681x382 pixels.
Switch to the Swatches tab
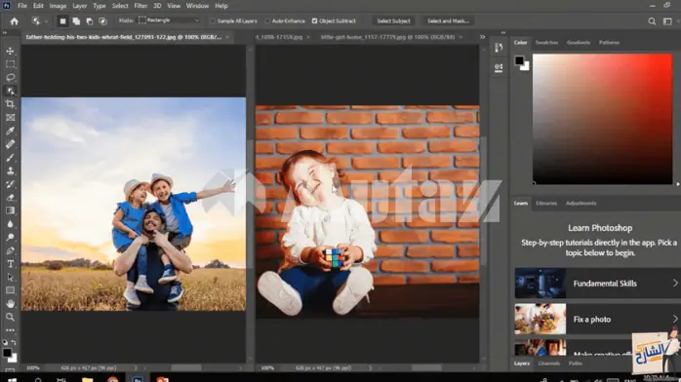[546, 43]
